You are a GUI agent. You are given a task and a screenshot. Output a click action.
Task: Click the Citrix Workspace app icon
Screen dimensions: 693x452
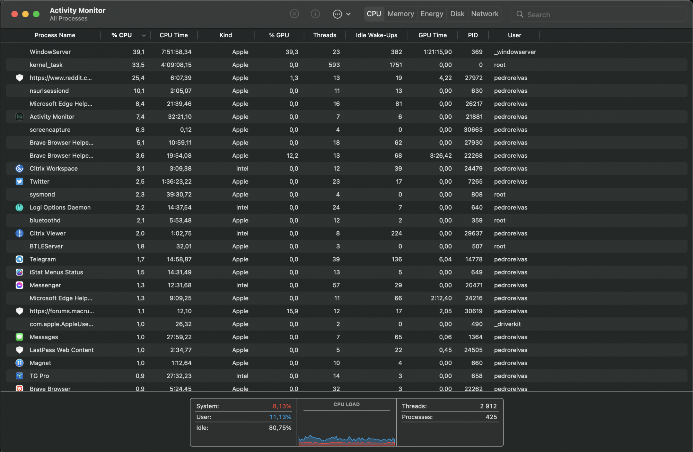(19, 168)
